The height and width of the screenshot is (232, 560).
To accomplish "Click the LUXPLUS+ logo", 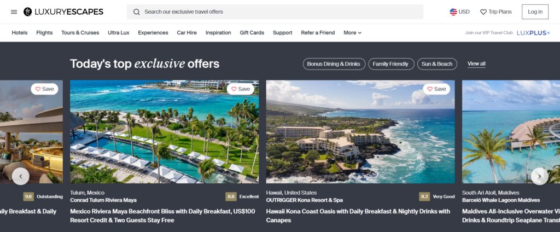I will click(x=533, y=33).
